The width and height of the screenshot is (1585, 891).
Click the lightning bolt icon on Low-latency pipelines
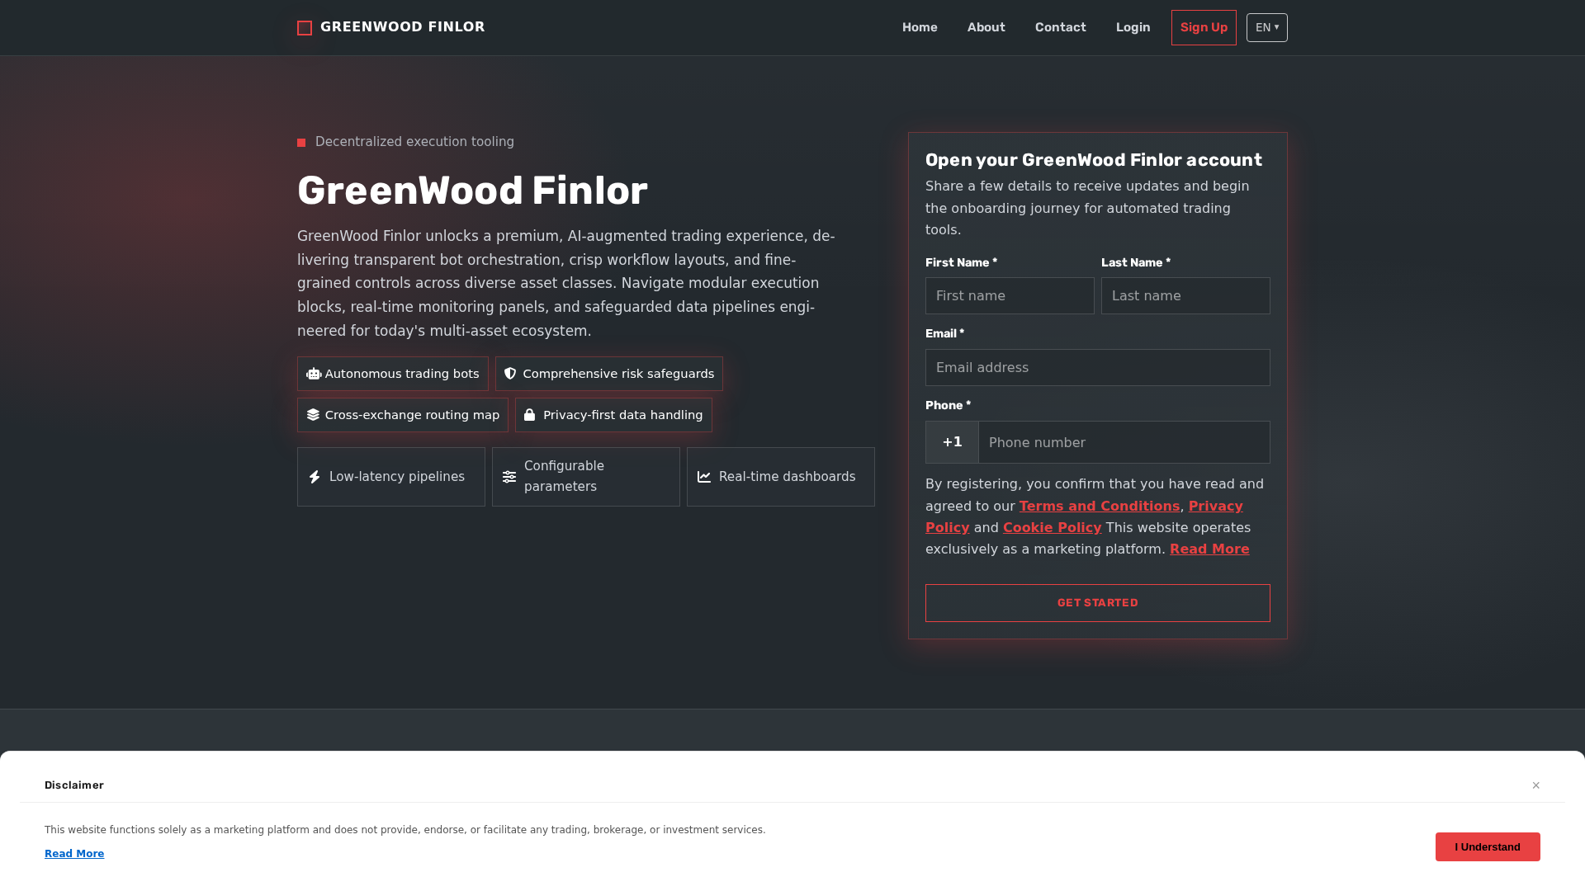click(315, 477)
